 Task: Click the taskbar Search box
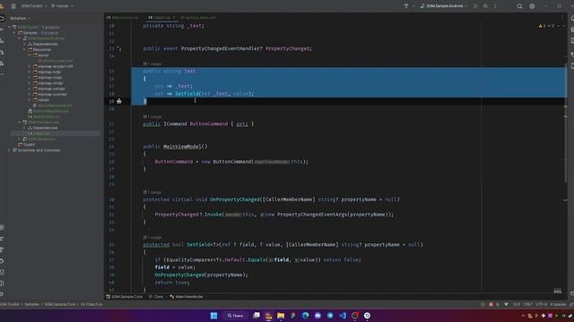(235, 316)
